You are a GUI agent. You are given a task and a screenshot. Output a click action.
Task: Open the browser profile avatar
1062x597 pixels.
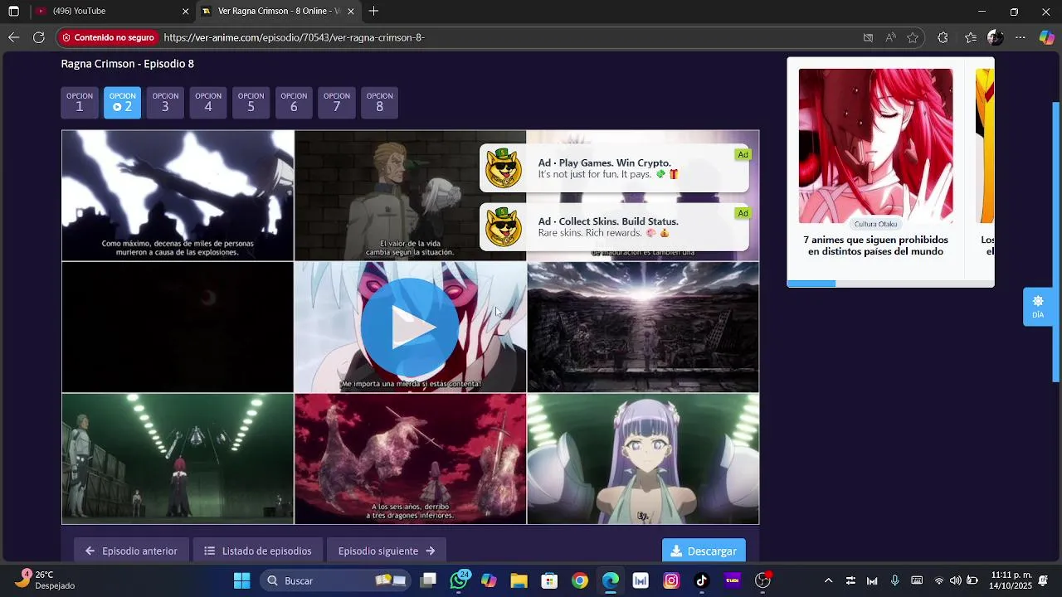click(x=996, y=37)
